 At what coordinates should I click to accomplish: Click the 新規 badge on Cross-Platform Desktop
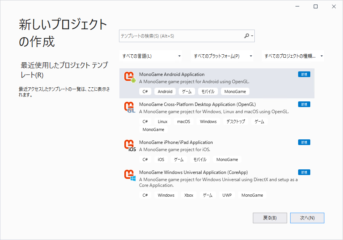point(304,104)
